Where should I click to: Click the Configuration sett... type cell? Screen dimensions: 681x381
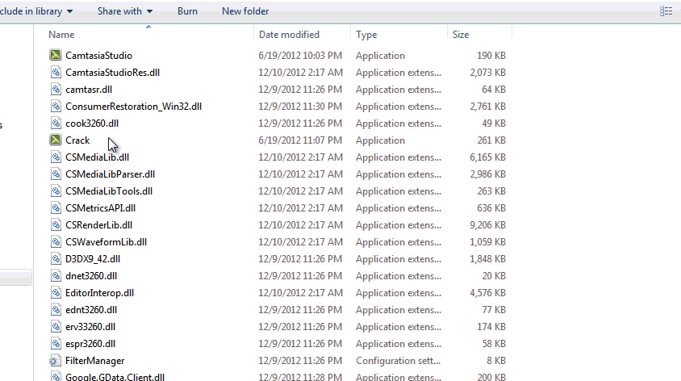click(x=399, y=361)
